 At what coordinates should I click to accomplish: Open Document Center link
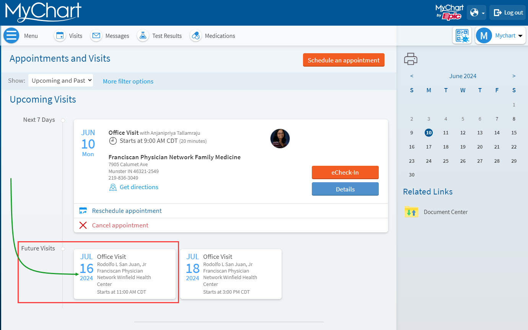click(x=446, y=212)
